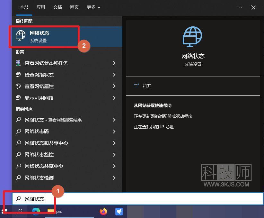
Task: Click the large 网络状态 icon in preview pane
Action: click(192, 37)
